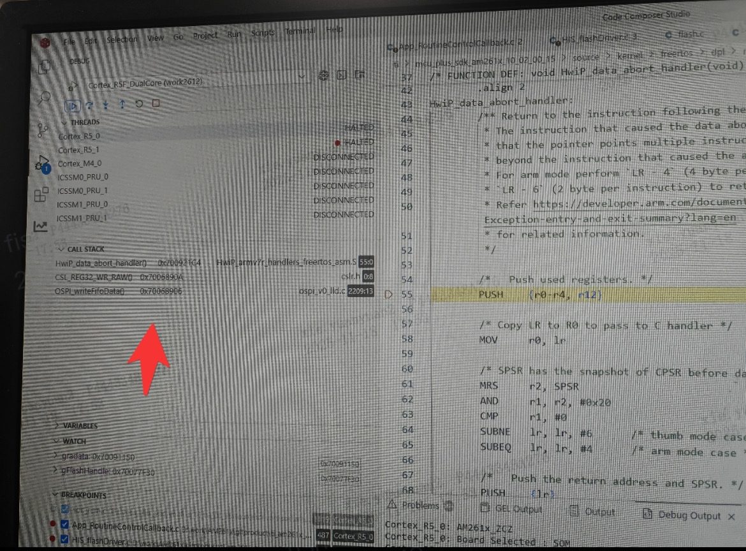Select the ICSSM0_PRU_0 thread

click(x=216, y=175)
